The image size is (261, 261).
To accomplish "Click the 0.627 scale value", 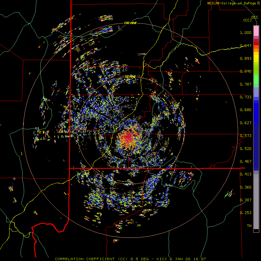I will (246, 123).
